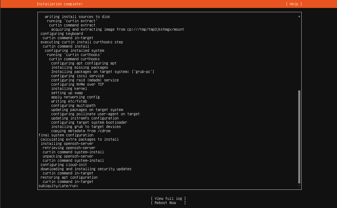Select the 'installing openssh-server' log line
Viewport: 337px width, 208px height.
[x=67, y=144]
